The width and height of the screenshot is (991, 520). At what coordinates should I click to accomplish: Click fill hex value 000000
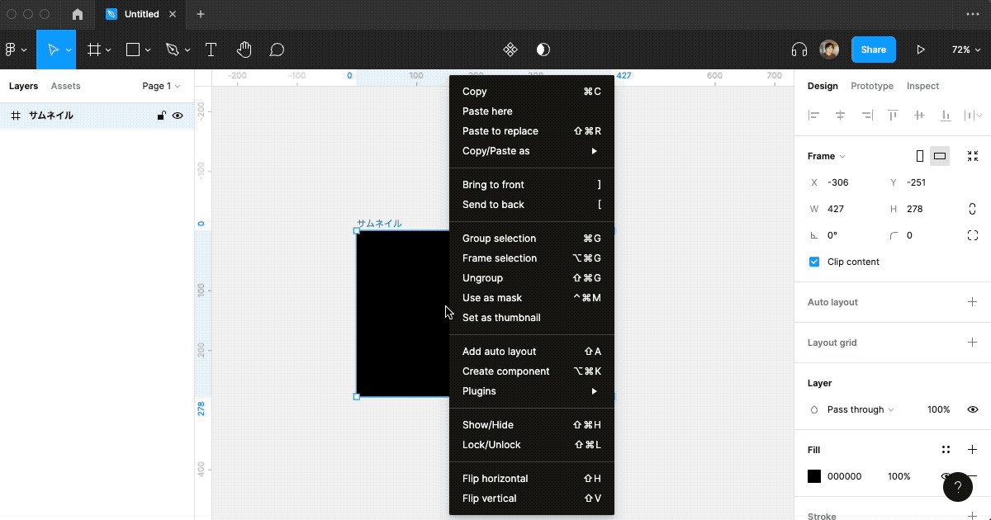point(844,476)
